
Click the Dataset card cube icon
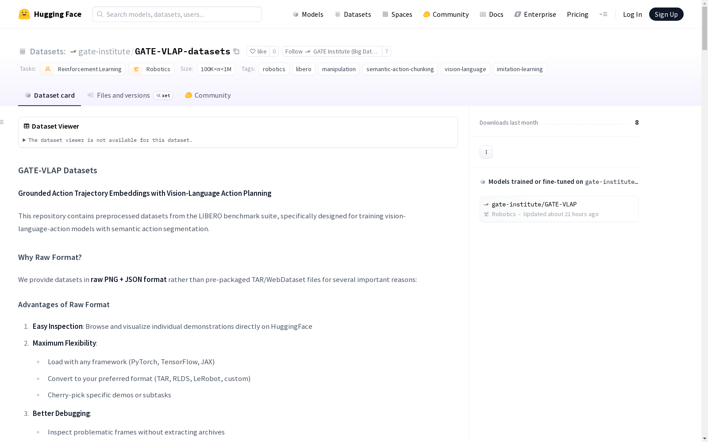pyautogui.click(x=28, y=95)
